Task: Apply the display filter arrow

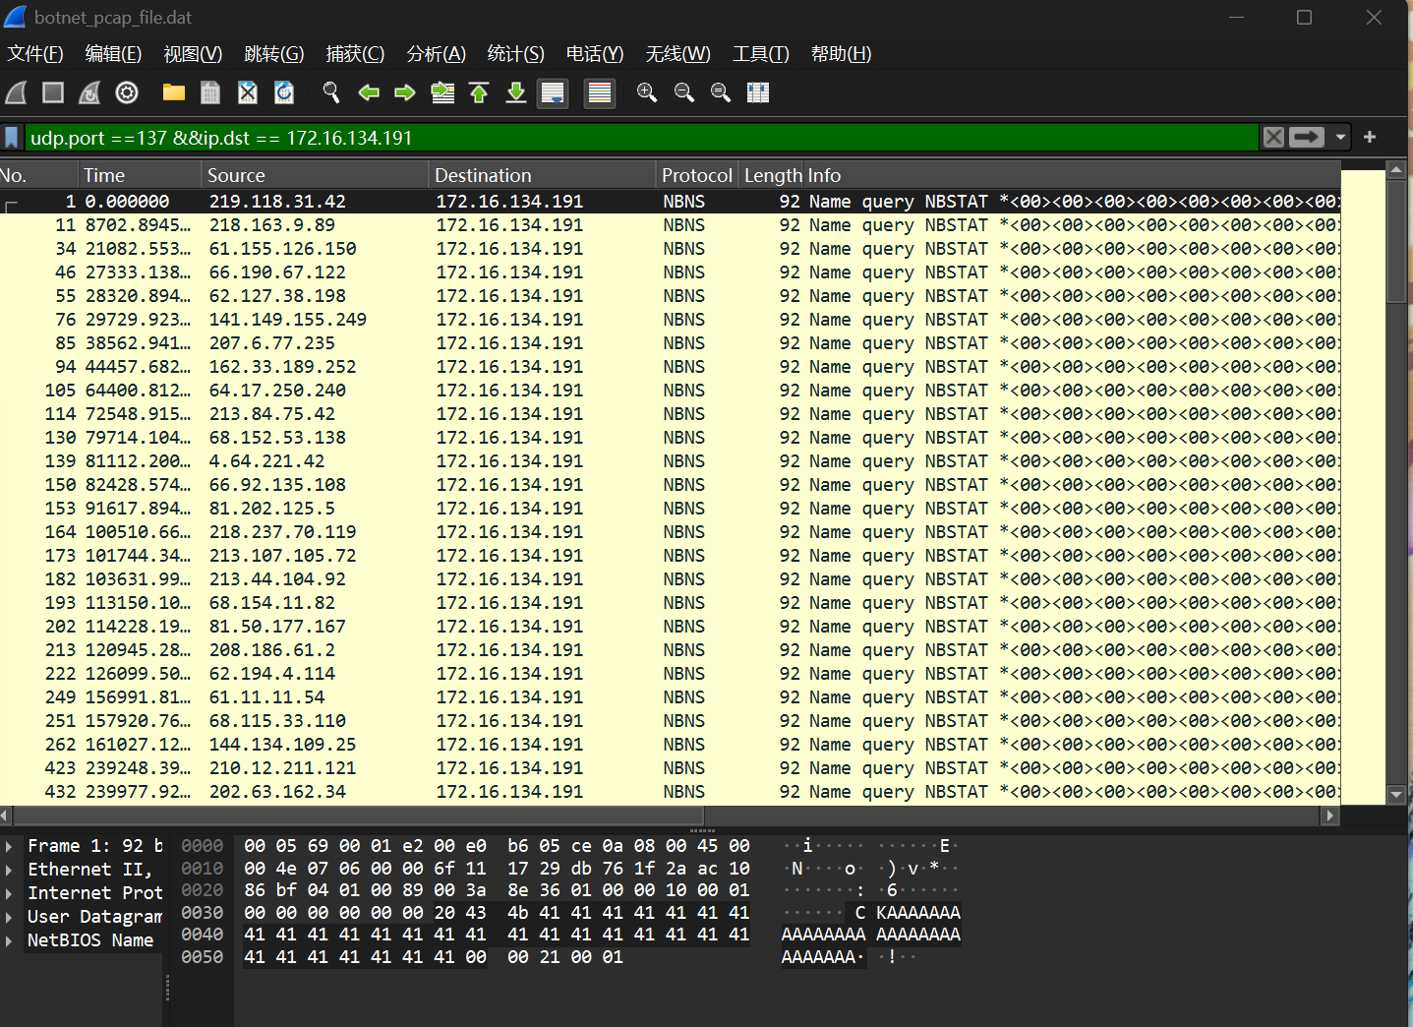Action: tap(1307, 138)
